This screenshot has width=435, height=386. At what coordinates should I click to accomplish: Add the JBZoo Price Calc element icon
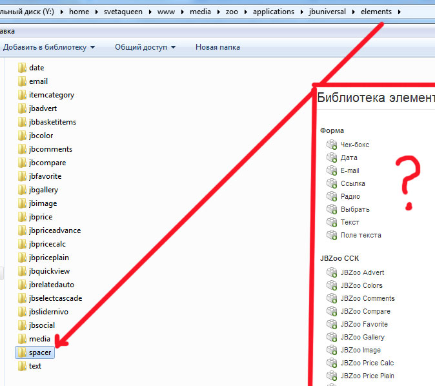pyautogui.click(x=332, y=363)
